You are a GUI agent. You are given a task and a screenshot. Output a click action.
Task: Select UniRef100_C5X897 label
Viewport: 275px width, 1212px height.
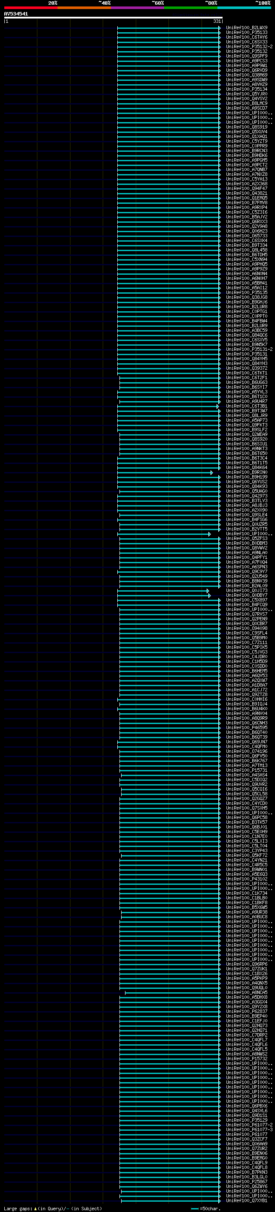(x=246, y=600)
